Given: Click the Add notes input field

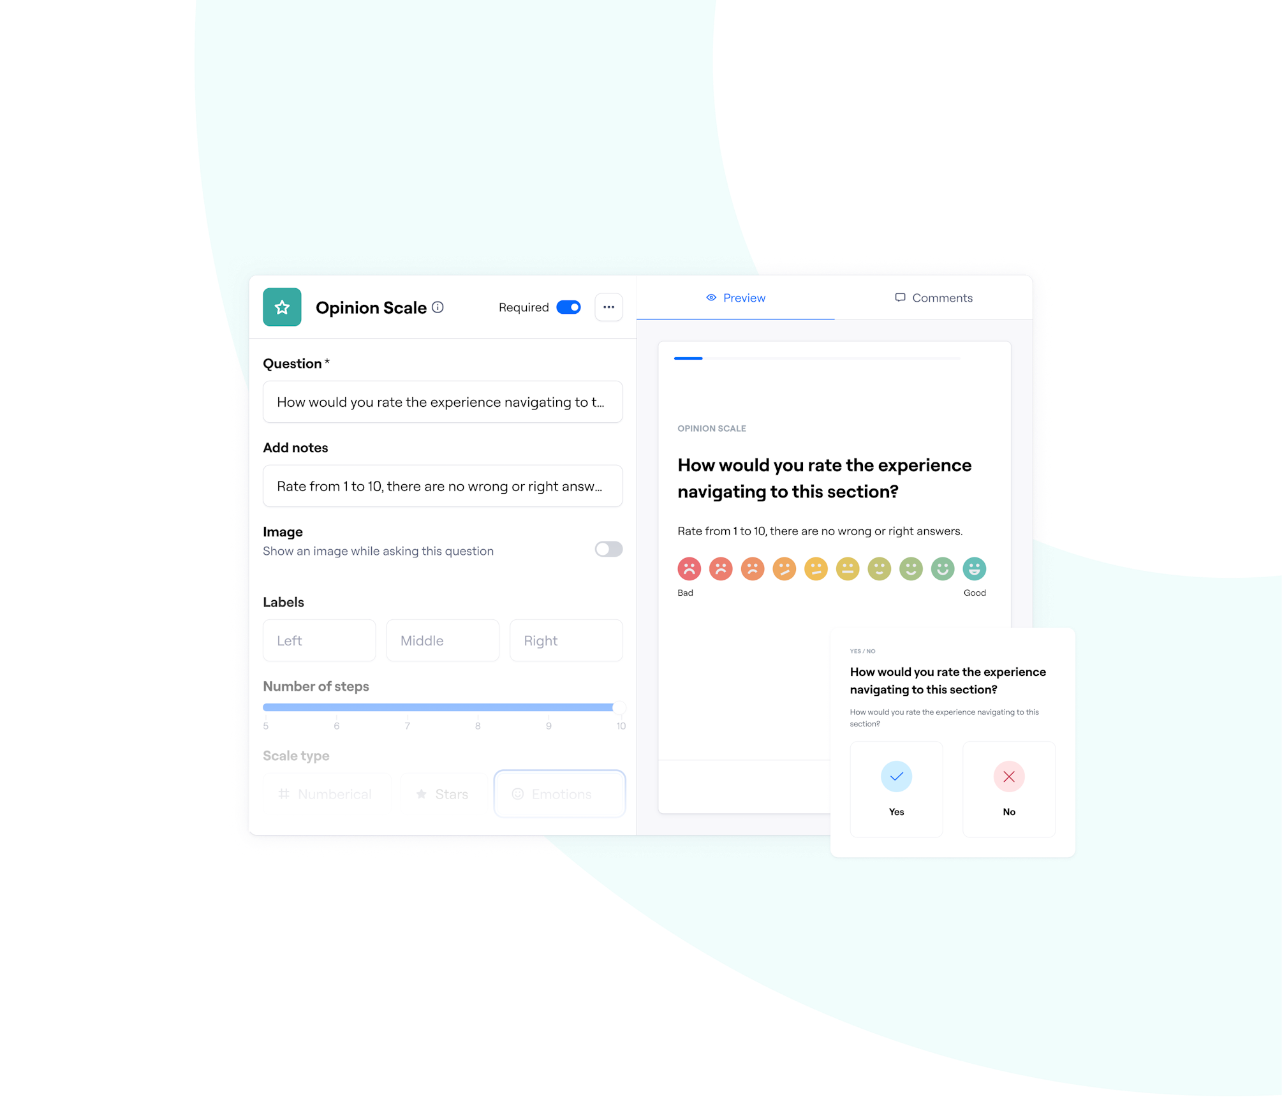Looking at the screenshot, I should coord(443,485).
